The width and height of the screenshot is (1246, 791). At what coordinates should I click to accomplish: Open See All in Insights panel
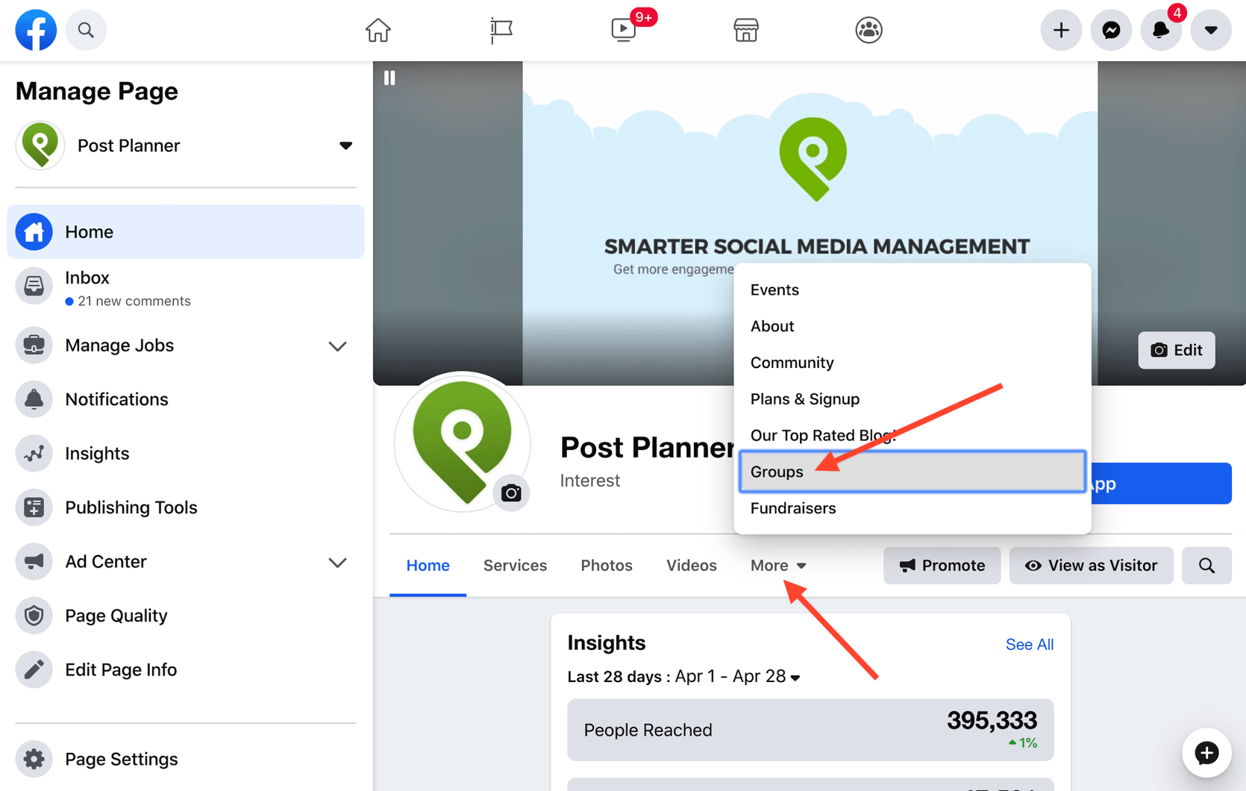(1029, 643)
